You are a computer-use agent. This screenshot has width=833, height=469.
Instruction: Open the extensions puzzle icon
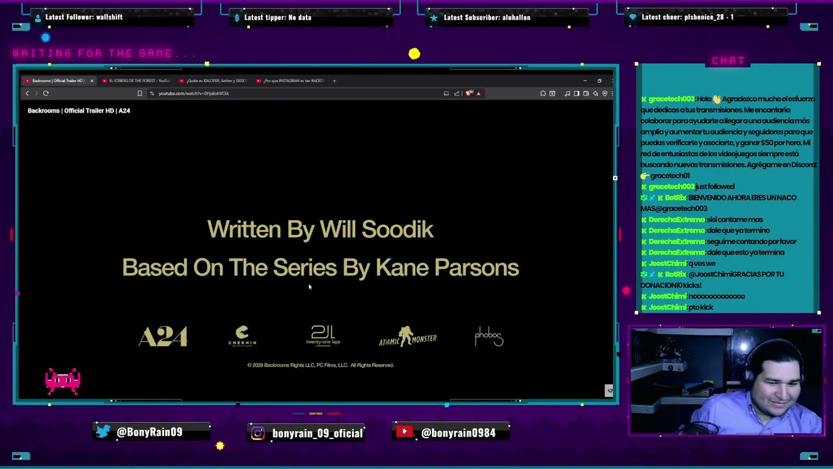(543, 93)
